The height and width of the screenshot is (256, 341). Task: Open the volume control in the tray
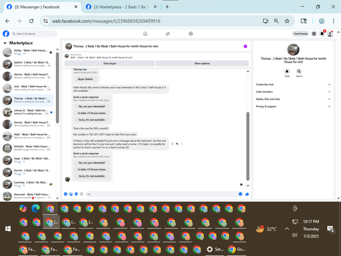click(x=295, y=235)
